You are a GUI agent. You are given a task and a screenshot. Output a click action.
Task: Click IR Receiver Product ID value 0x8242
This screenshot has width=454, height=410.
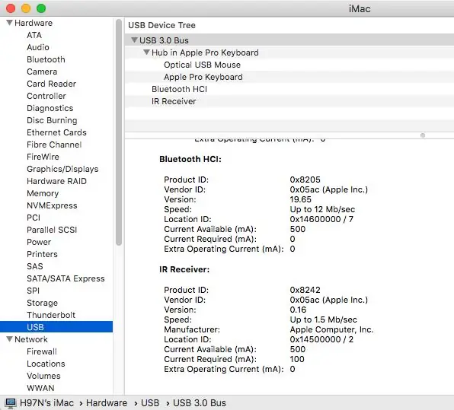tap(305, 290)
